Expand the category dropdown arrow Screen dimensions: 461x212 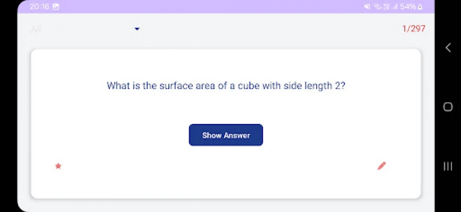pyautogui.click(x=137, y=29)
